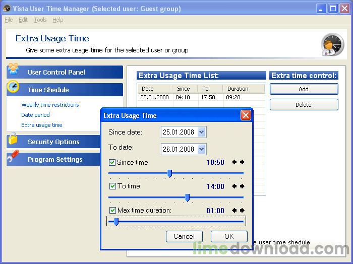353x264 pixels.
Task: Click the 14:00 To time value
Action: pyautogui.click(x=215, y=186)
